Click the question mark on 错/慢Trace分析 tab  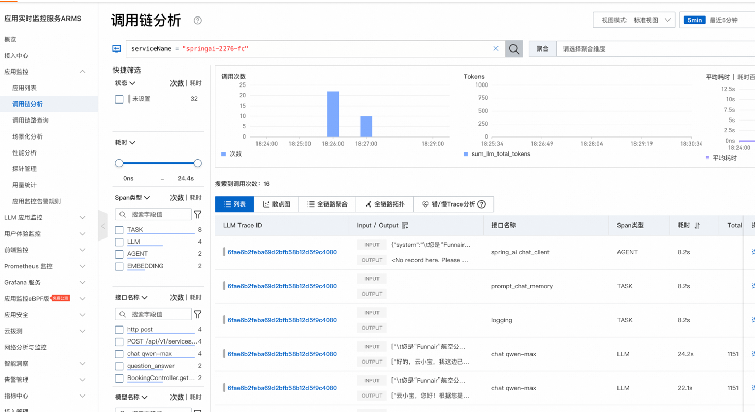[x=482, y=204]
